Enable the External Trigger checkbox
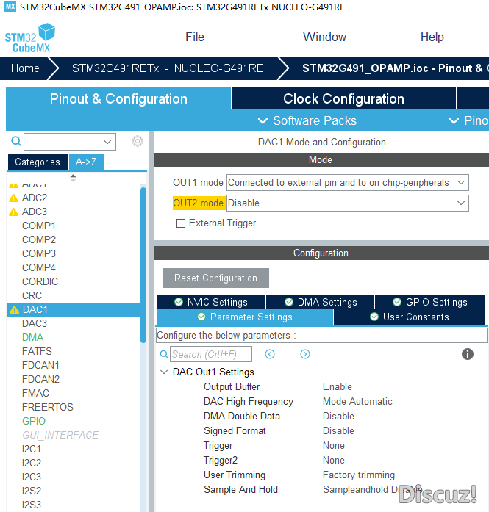The width and height of the screenshot is (489, 512). tap(181, 223)
